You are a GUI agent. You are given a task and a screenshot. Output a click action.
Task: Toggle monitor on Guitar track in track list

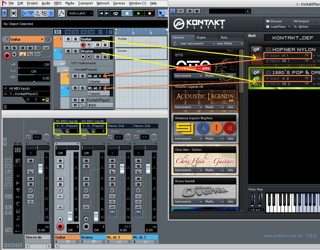tap(89, 45)
